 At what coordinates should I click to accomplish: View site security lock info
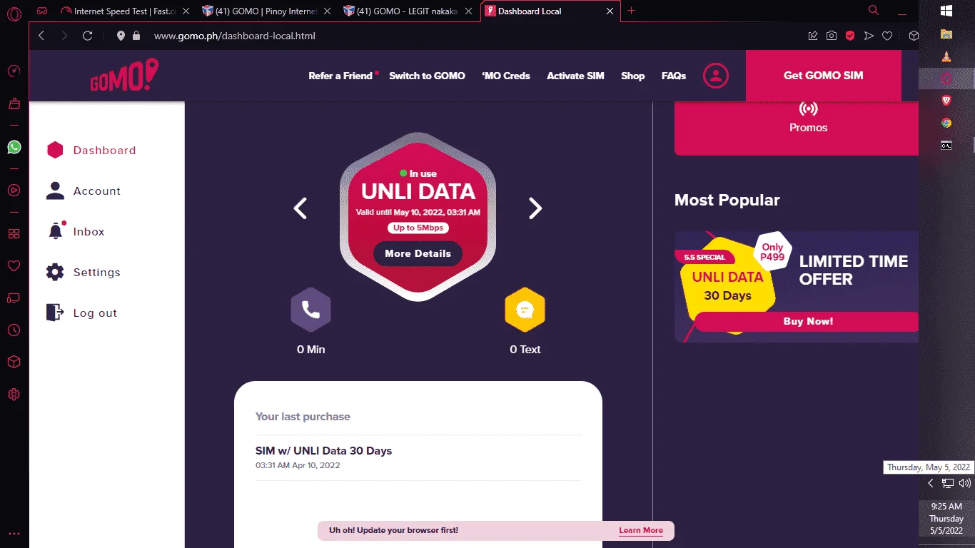(x=136, y=36)
